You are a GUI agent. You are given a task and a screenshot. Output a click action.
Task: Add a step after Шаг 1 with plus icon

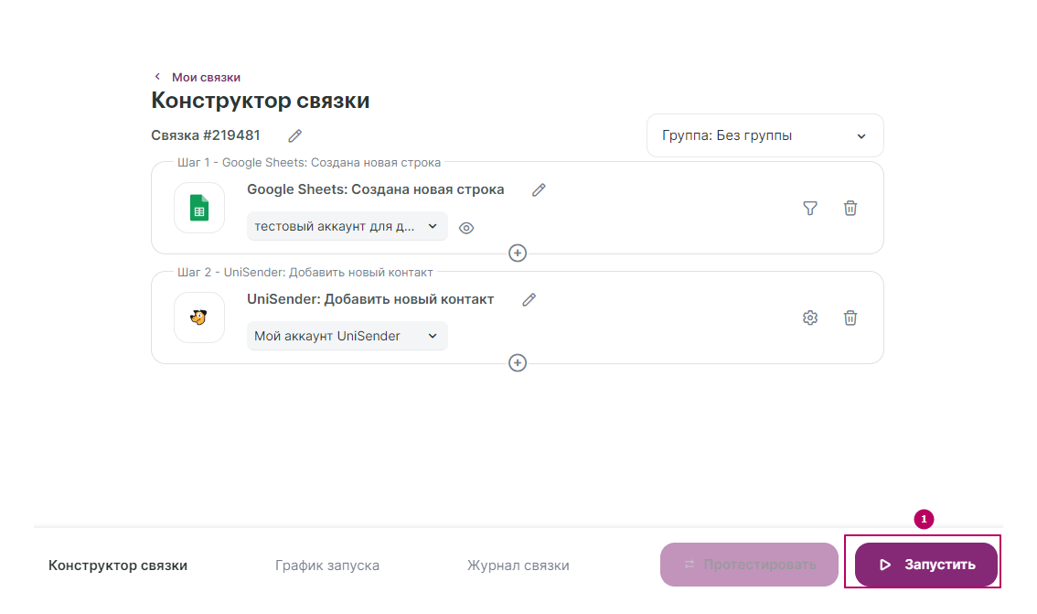click(518, 253)
